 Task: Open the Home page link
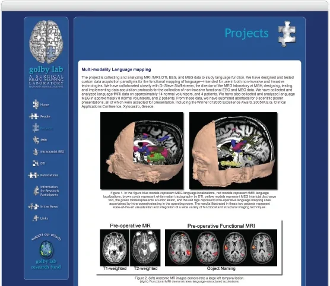(45, 104)
